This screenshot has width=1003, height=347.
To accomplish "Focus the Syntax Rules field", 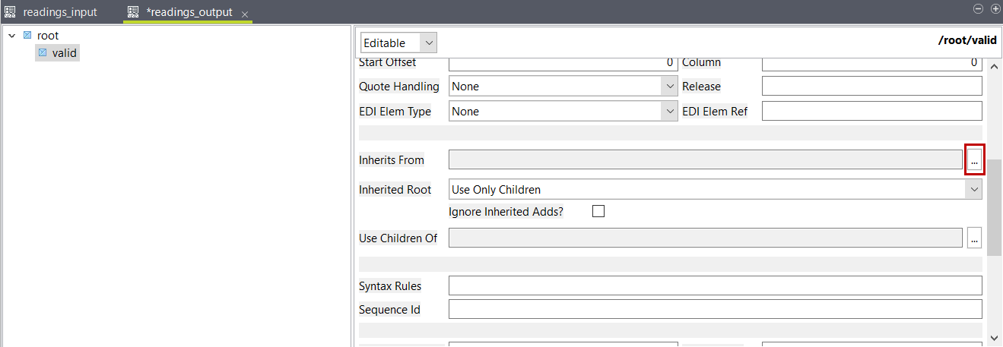I will 715,286.
